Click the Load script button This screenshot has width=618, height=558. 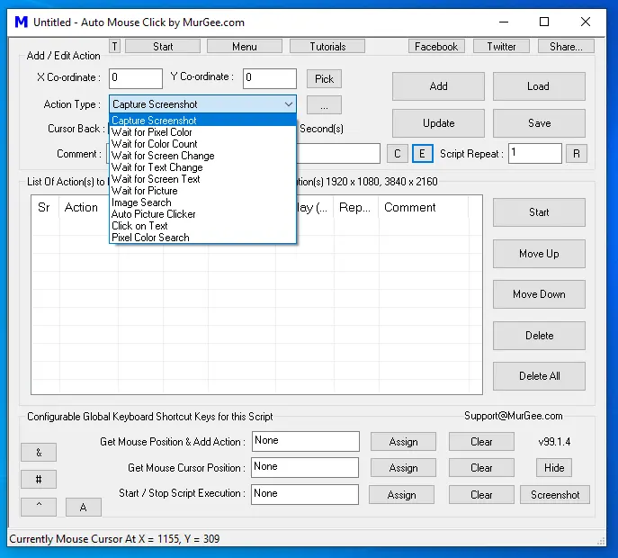click(539, 86)
